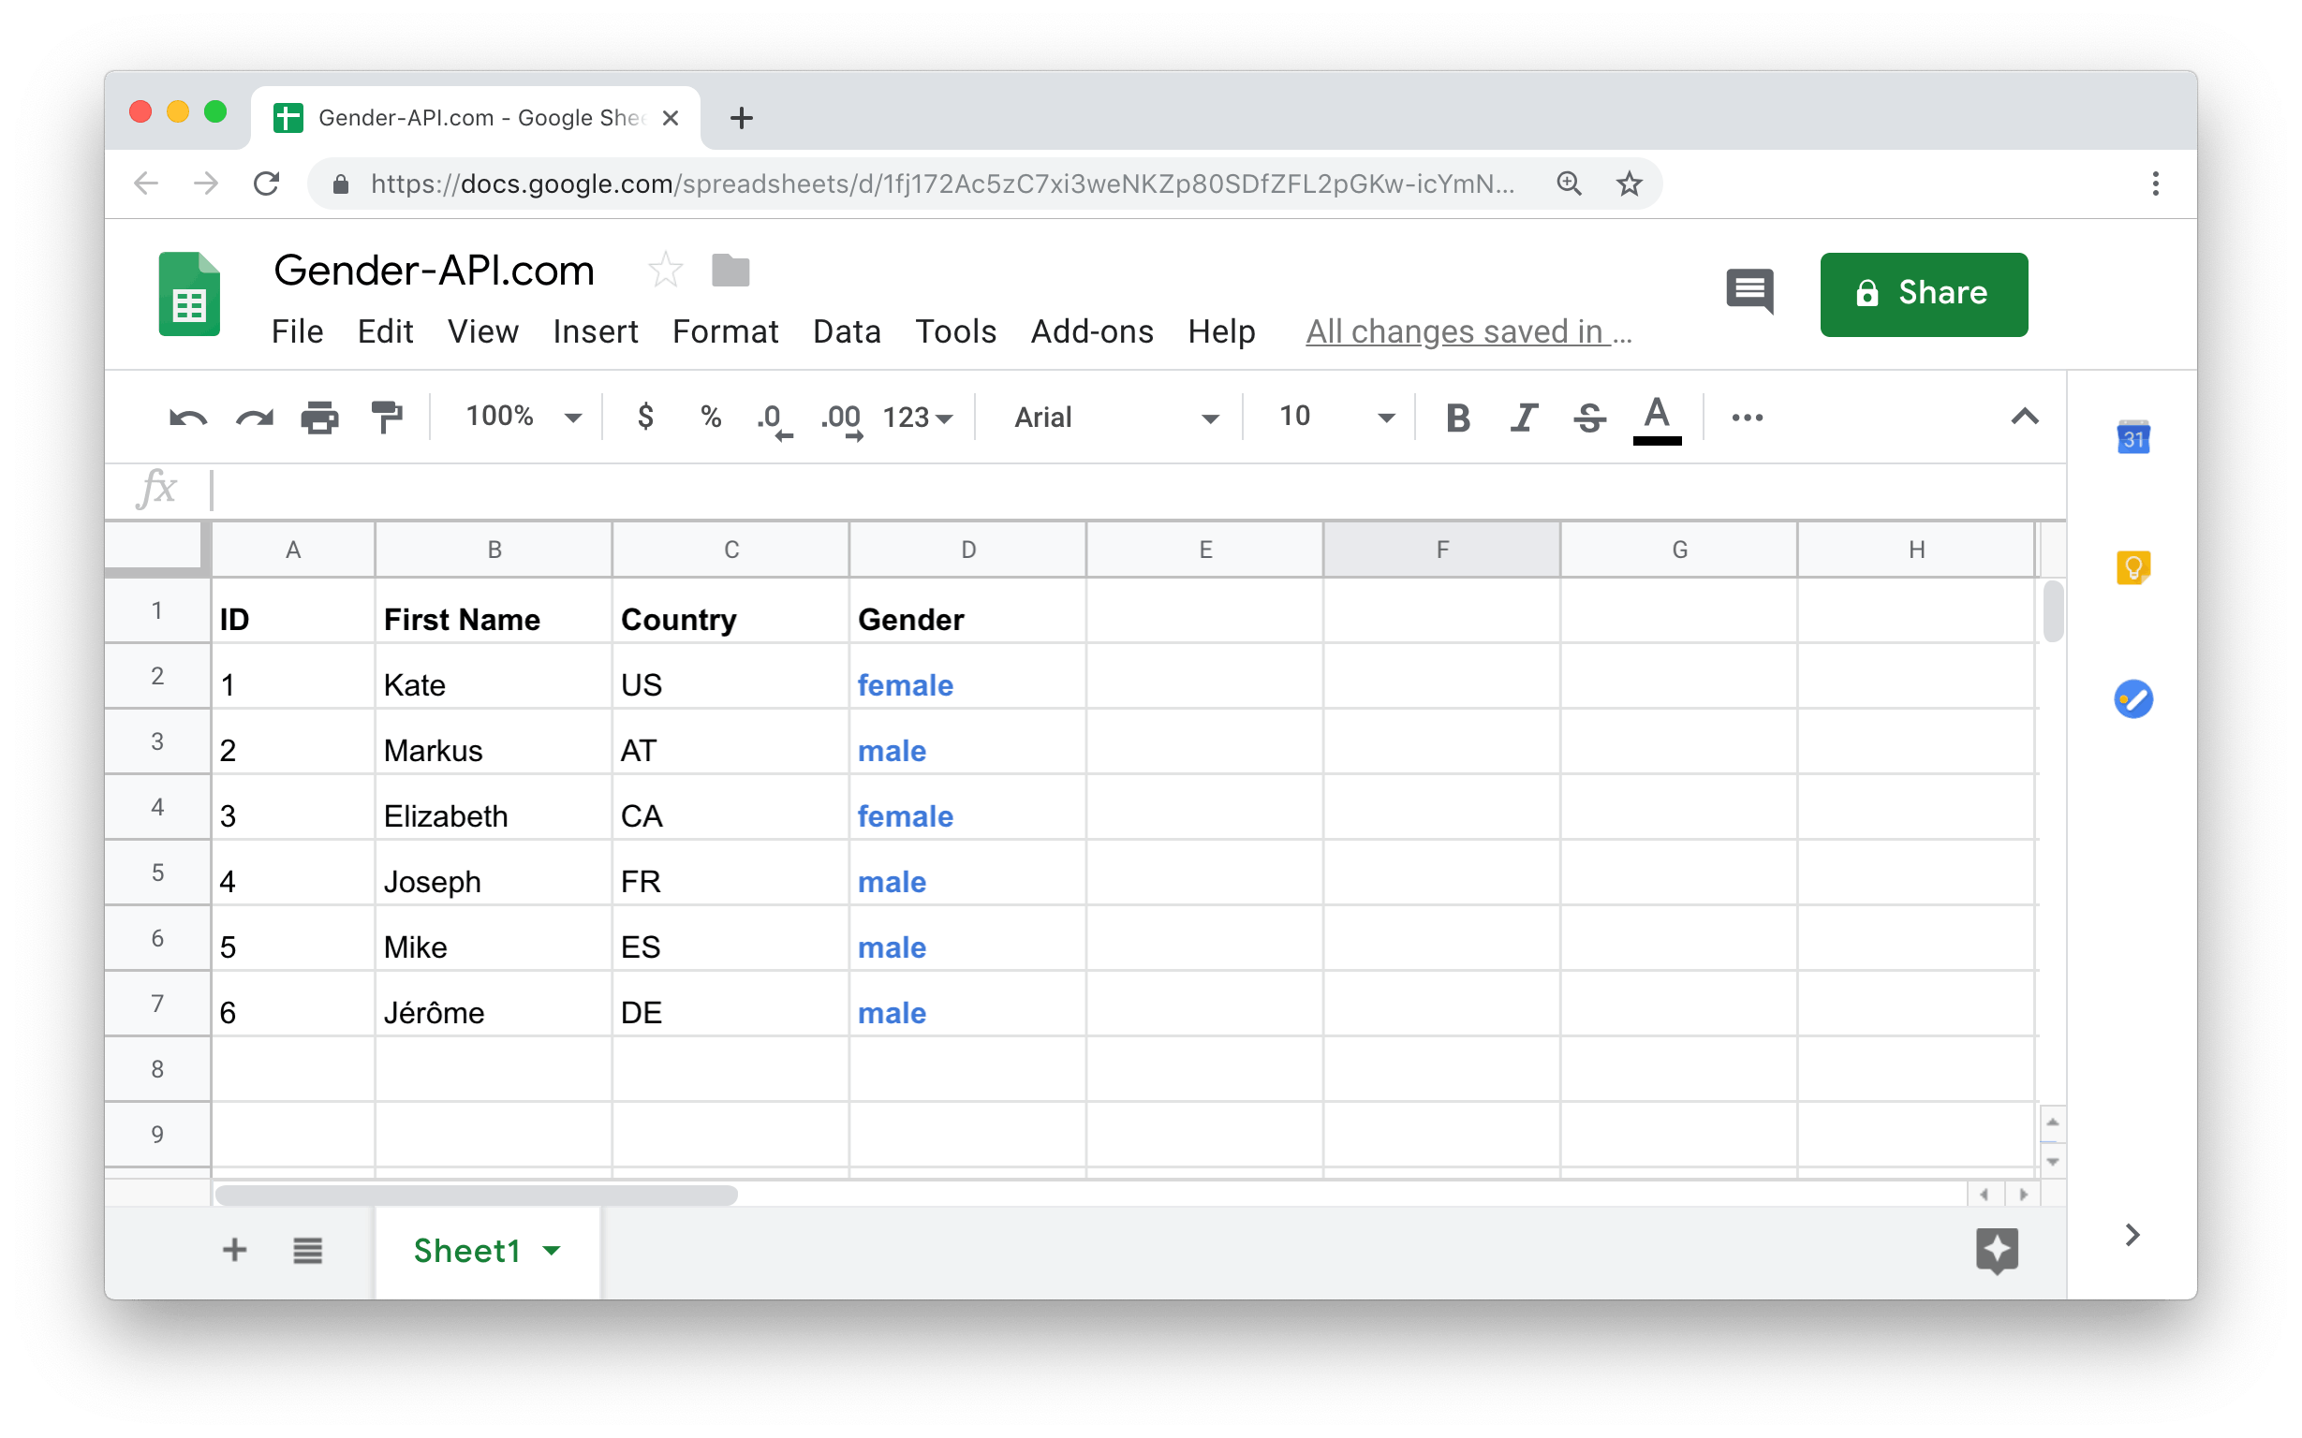This screenshot has width=2302, height=1438.
Task: Select the paint format tool
Action: click(x=388, y=417)
